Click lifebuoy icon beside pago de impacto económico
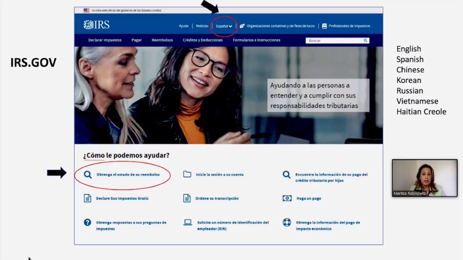Screen dimensions: 463x260 [287, 223]
